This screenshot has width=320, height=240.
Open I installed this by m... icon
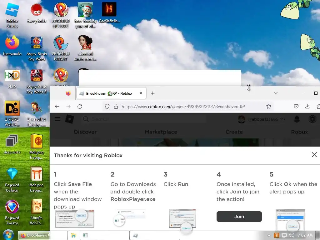click(x=37, y=113)
